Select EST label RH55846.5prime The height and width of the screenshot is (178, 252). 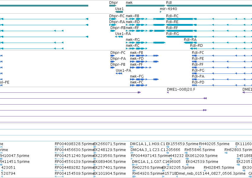(200, 150)
